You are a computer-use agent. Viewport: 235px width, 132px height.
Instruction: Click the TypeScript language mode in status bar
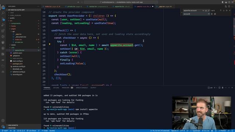click(x=196, y=131)
